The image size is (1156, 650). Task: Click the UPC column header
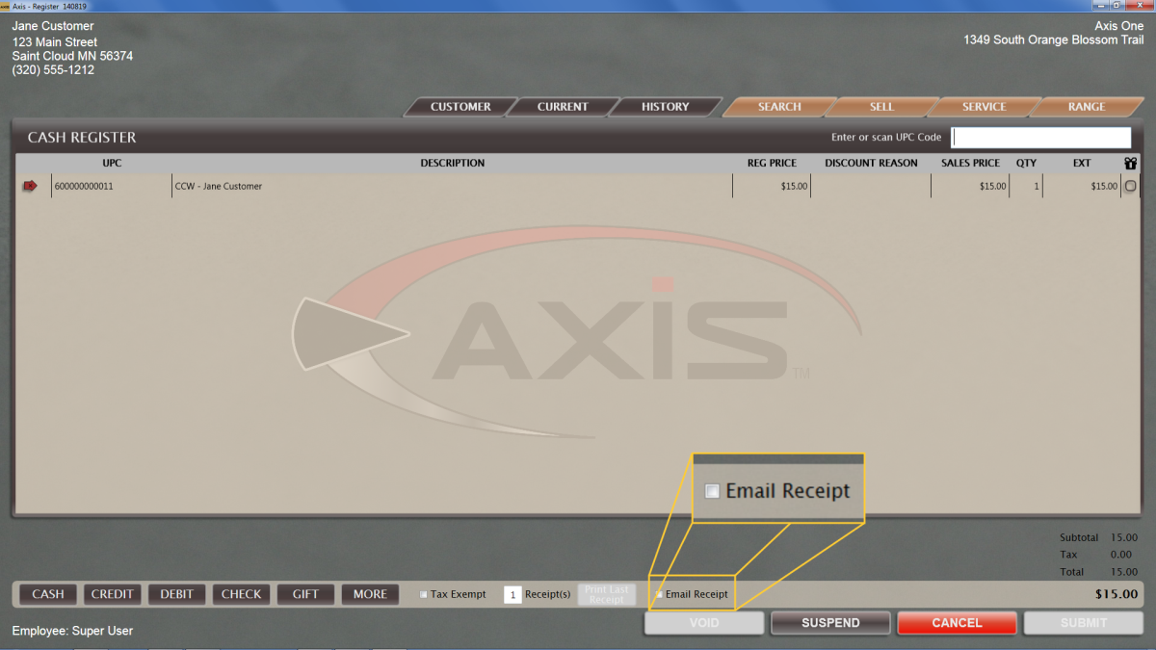(112, 164)
